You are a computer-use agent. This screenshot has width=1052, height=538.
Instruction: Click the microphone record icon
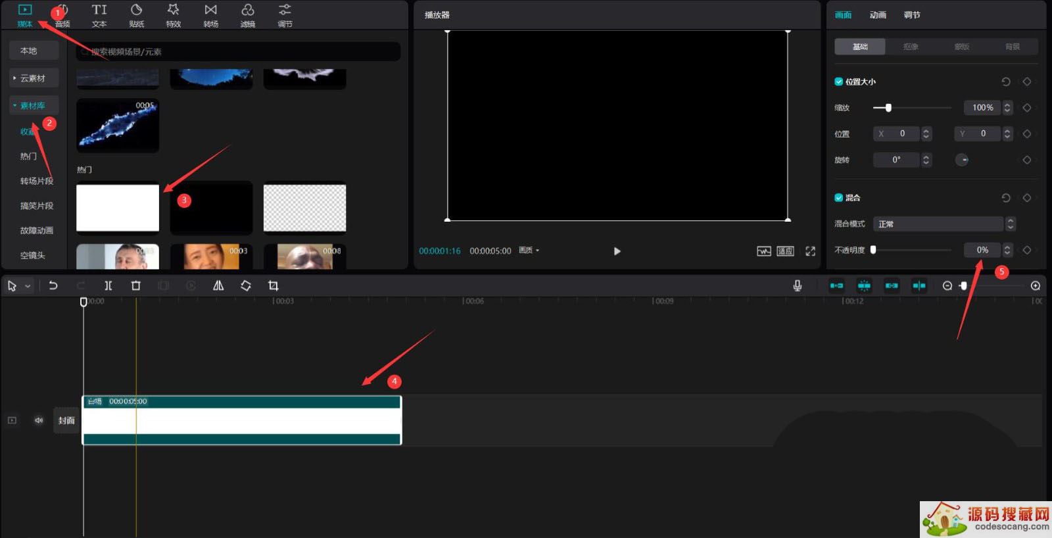797,285
